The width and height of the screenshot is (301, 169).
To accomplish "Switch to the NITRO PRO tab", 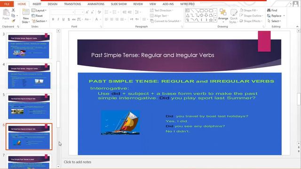I will pyautogui.click(x=187, y=4).
